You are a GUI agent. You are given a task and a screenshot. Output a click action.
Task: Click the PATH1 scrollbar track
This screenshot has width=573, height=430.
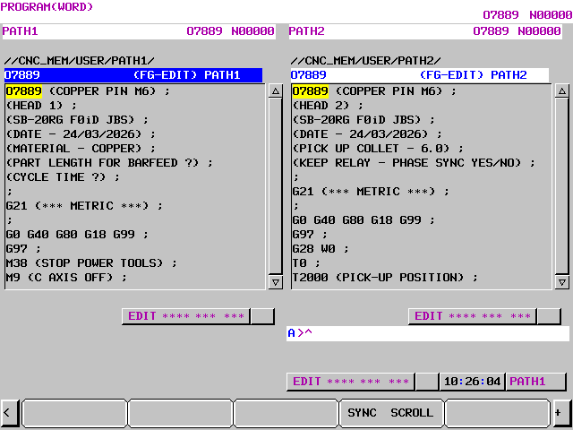tap(275, 186)
